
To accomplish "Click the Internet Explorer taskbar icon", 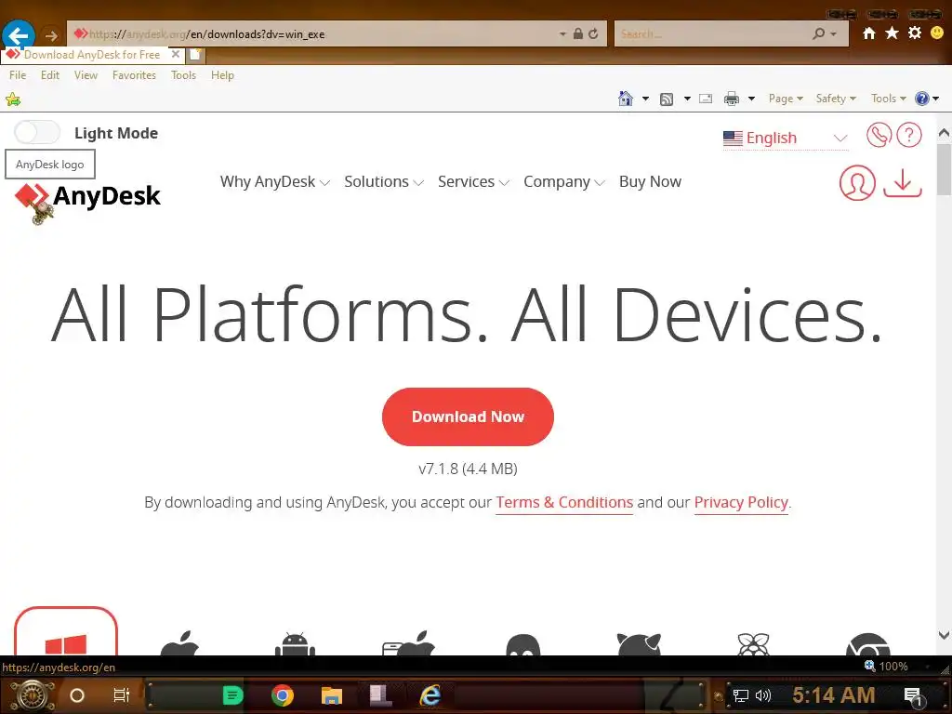I will point(430,695).
